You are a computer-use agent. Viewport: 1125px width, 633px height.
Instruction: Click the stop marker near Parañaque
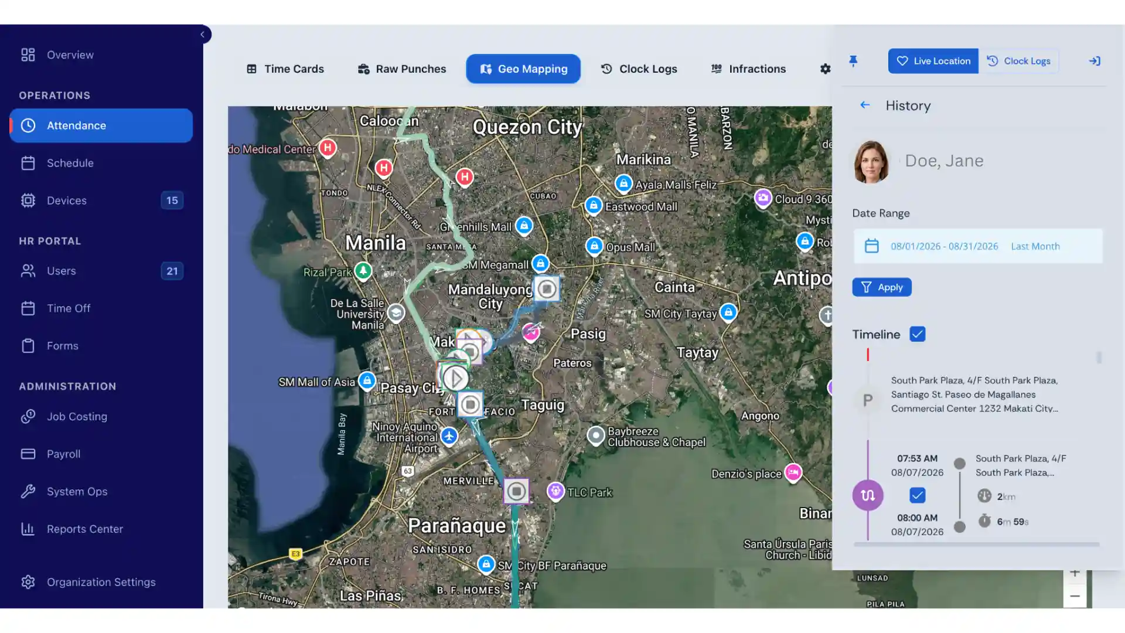pos(516,491)
